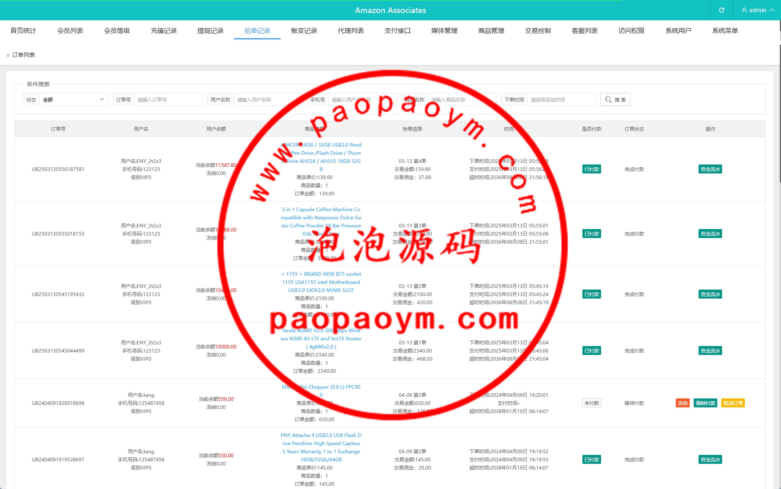This screenshot has width=781, height=489.
Task: Open the 首页统计 tab
Action: point(23,31)
